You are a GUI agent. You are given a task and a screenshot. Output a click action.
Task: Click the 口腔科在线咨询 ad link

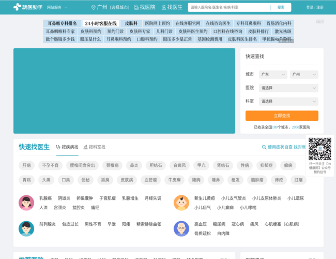[x=228, y=32]
